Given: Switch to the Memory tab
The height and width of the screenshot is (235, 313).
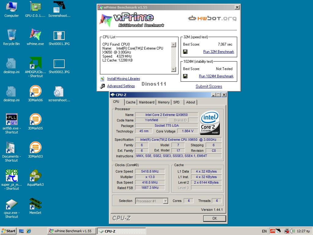Looking at the screenshot, I should click(164, 102).
